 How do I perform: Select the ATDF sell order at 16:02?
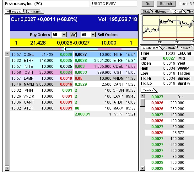tap(106, 102)
